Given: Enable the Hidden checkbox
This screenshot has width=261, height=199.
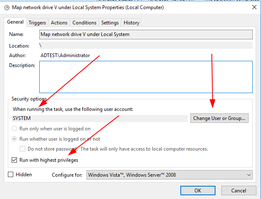Looking at the screenshot, I should (11, 175).
